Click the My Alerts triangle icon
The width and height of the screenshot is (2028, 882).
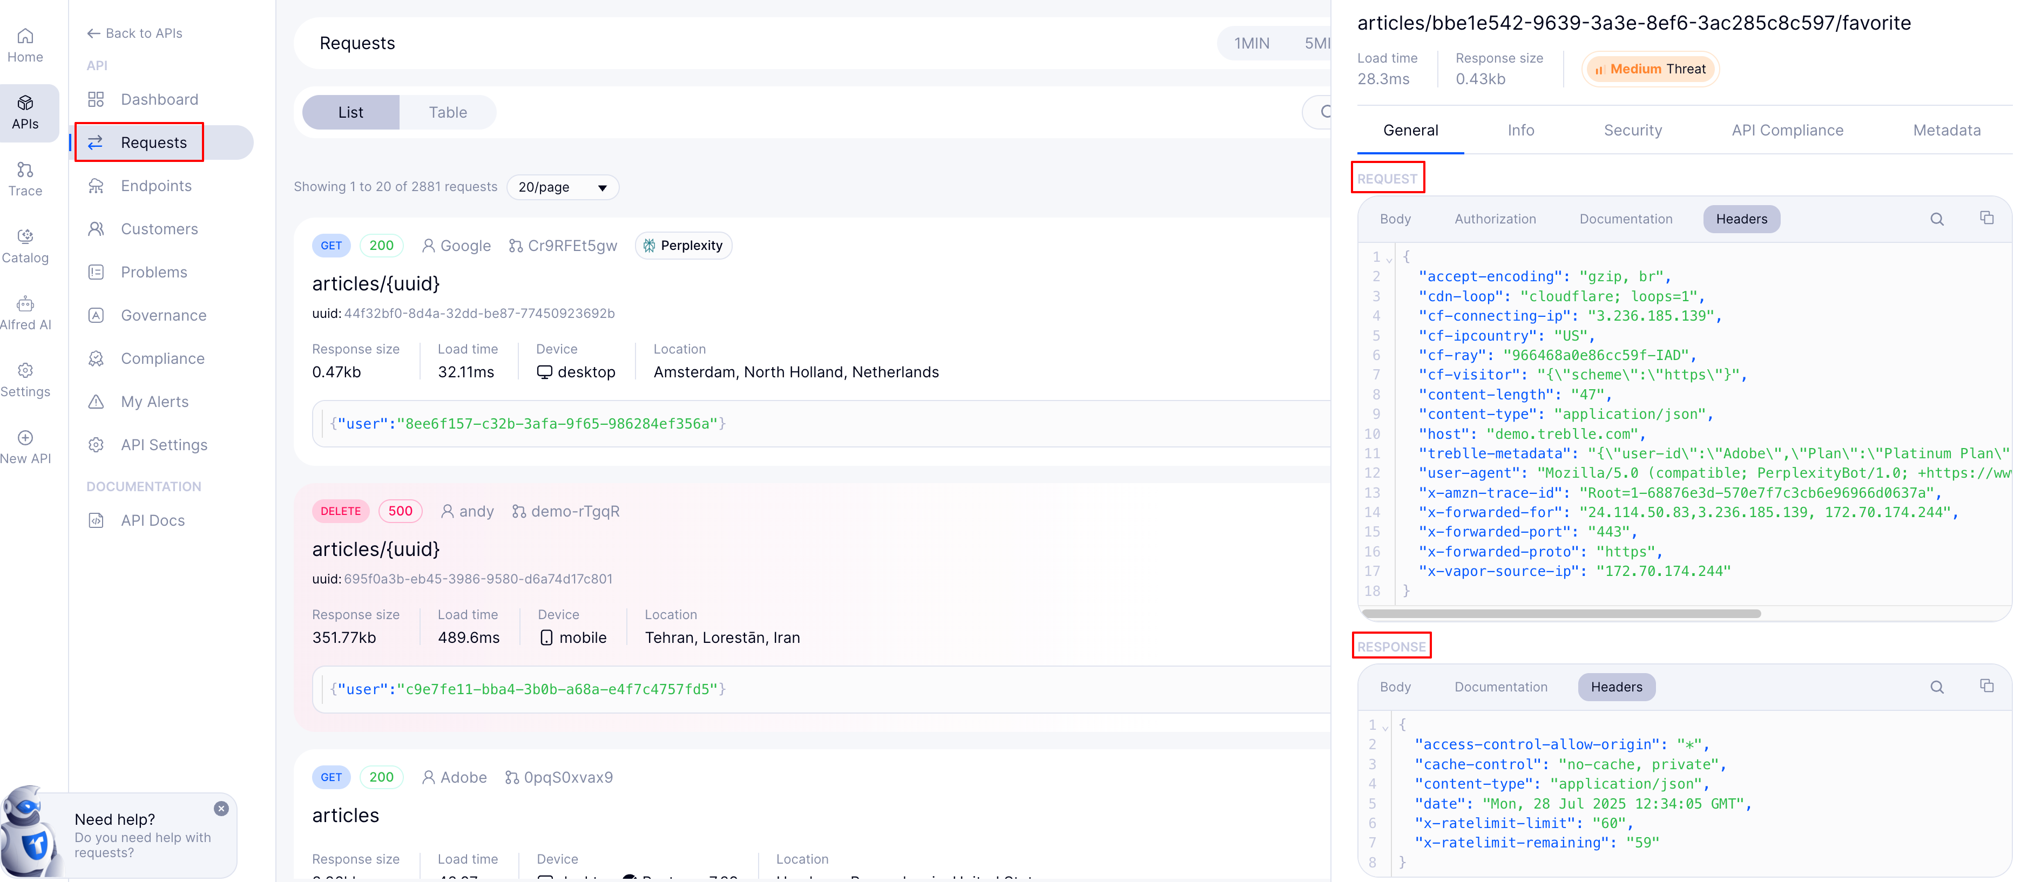coord(96,402)
